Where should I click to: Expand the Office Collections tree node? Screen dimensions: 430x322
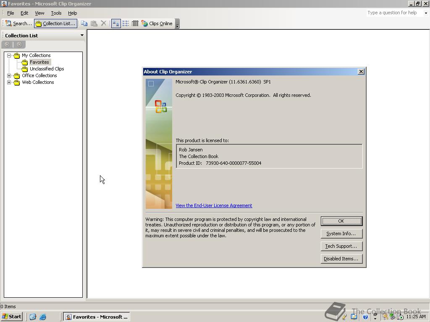pos(9,75)
